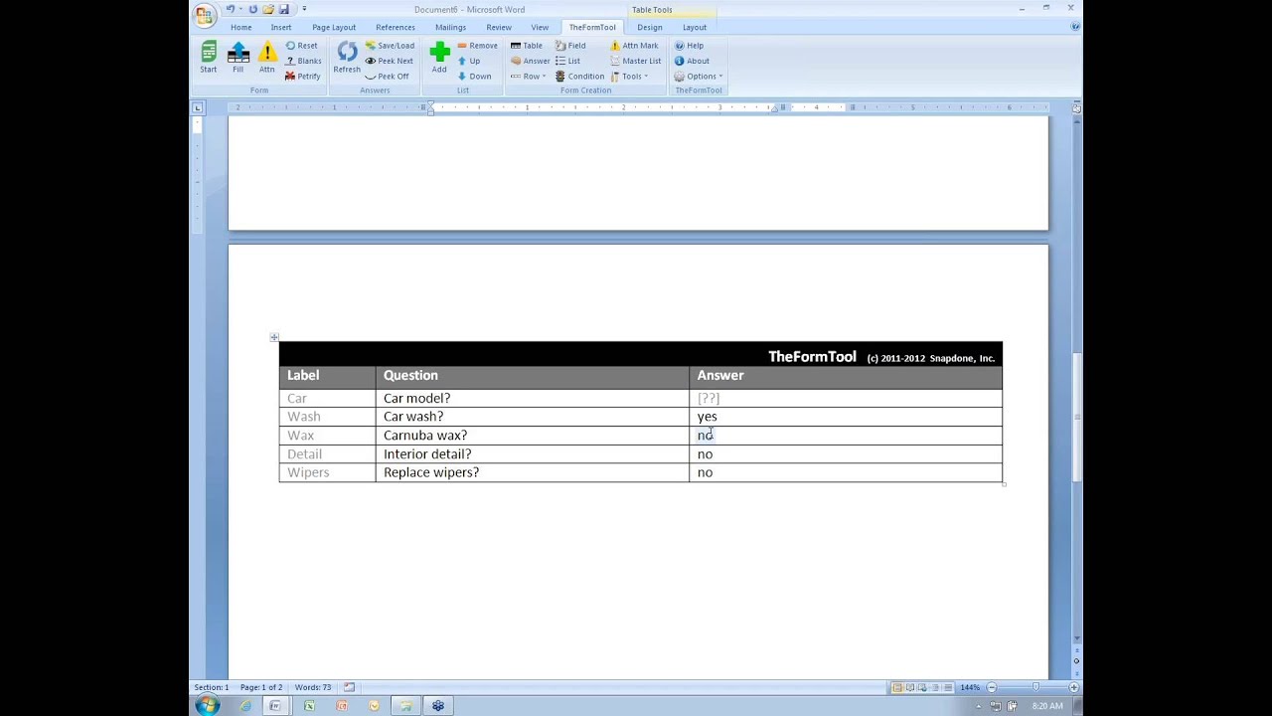
Task: Click the List button in Form Creation
Action: point(567,61)
